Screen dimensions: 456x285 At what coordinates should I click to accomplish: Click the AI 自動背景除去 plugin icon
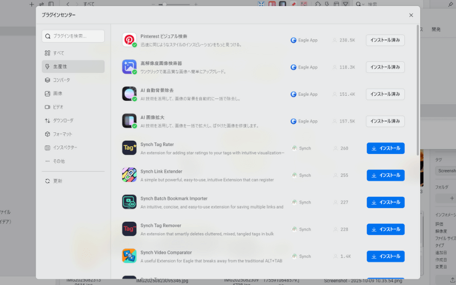129,93
